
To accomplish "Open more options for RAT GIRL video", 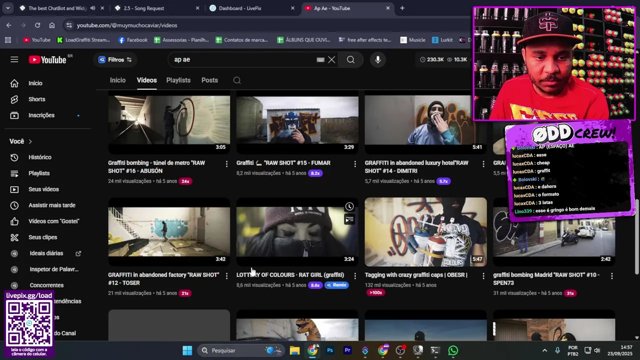I will click(355, 275).
